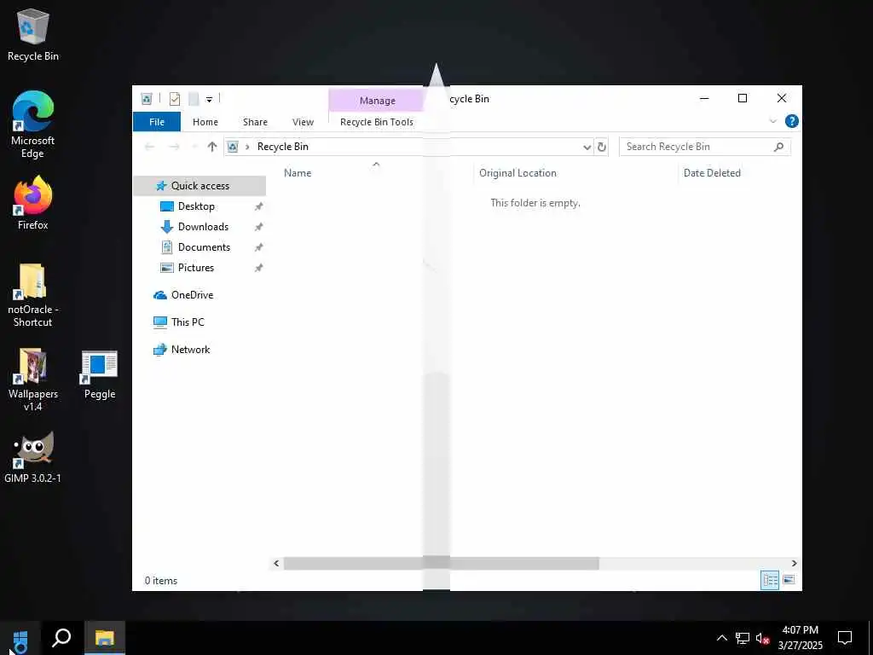Click the Recycle Bin breadcrumb in address bar
Image resolution: width=873 pixels, height=655 pixels.
coord(282,147)
